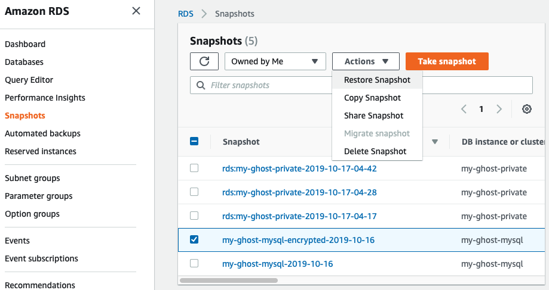Click the disabled Migrate snapshot entry
This screenshot has height=290, width=549.
pos(377,133)
